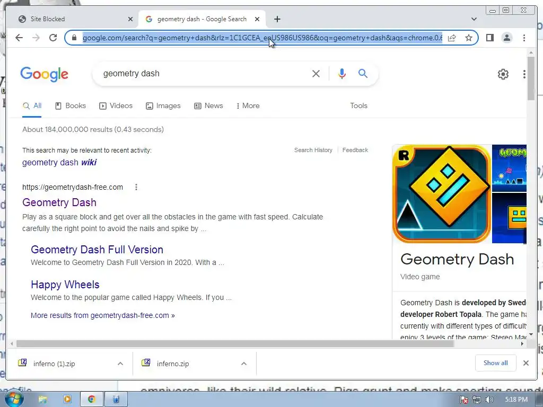The image size is (543, 407).
Task: Click the forward navigation arrow
Action: (x=36, y=38)
